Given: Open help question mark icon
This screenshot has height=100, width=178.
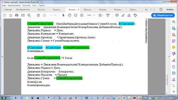Looking at the screenshot, I should tap(161, 9).
